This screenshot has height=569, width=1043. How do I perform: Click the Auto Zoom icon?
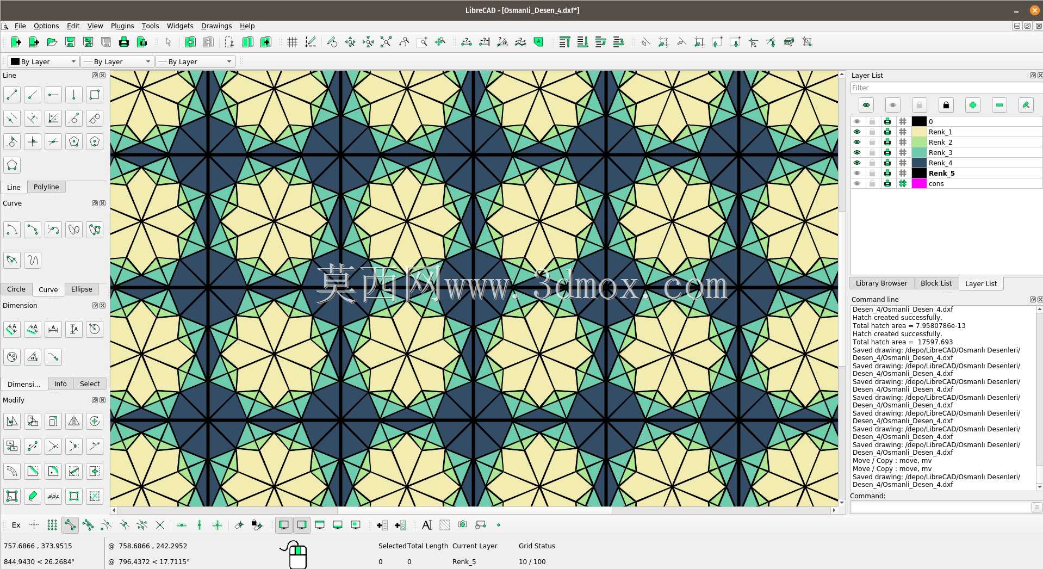[x=386, y=42]
